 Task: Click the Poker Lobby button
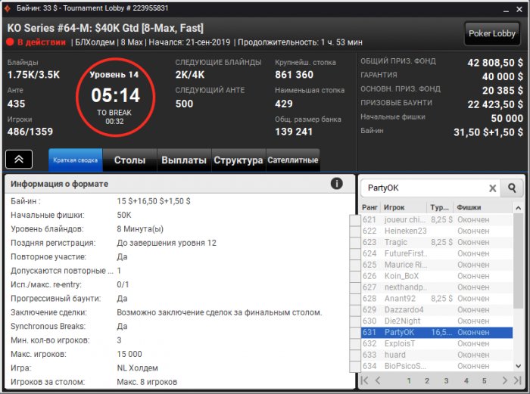[x=491, y=34]
